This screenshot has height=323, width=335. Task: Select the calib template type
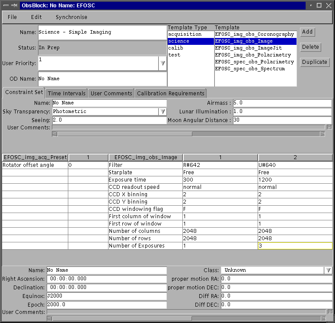[x=176, y=48]
